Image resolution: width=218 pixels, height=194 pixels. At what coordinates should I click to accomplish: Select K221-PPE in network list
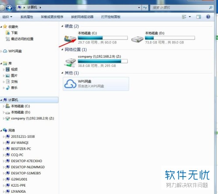(x=18, y=185)
